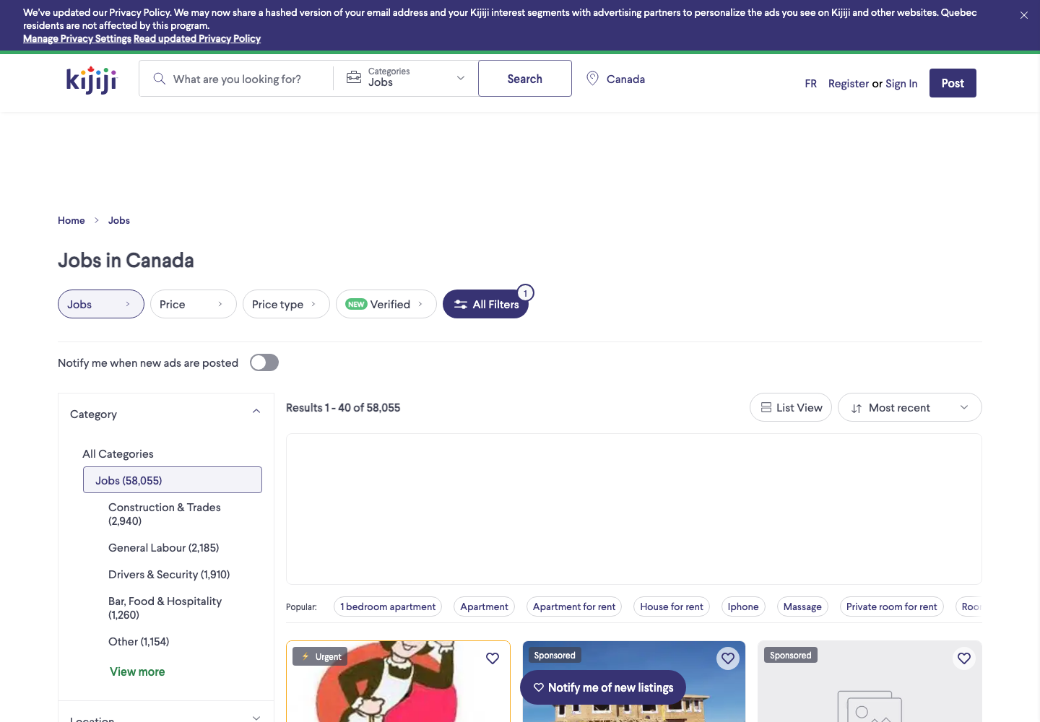This screenshot has width=1040, height=722.
Task: Collapse the Category panel chevron
Action: pyautogui.click(x=256, y=412)
